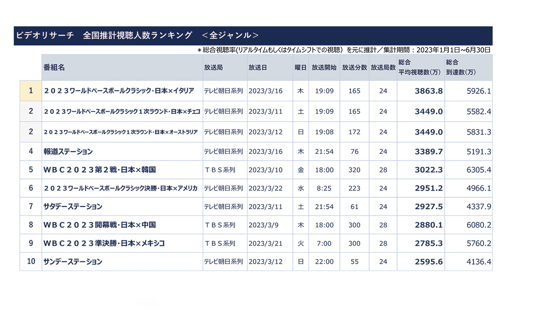Click the broadcast minutes value 223
The image size is (549, 314).
[x=355, y=188]
